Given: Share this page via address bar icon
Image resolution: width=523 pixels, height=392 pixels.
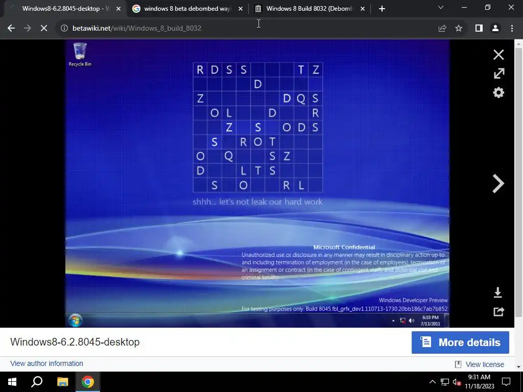Looking at the screenshot, I should pyautogui.click(x=442, y=28).
